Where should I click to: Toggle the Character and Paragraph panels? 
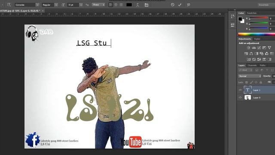pos(147,5)
